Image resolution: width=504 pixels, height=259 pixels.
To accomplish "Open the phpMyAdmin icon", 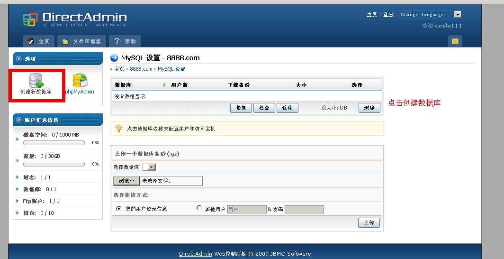I will [80, 81].
